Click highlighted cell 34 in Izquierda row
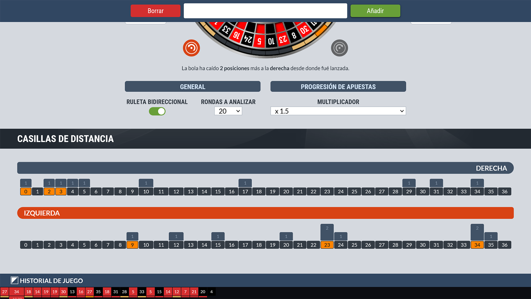Screen dimensions: 531x299 477,245
